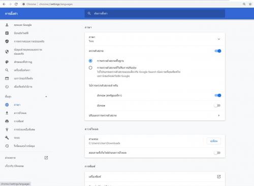The height and width of the screenshot is (186, 254).
Task: Click the System wrench icon in sidebar
Action: (7, 138)
